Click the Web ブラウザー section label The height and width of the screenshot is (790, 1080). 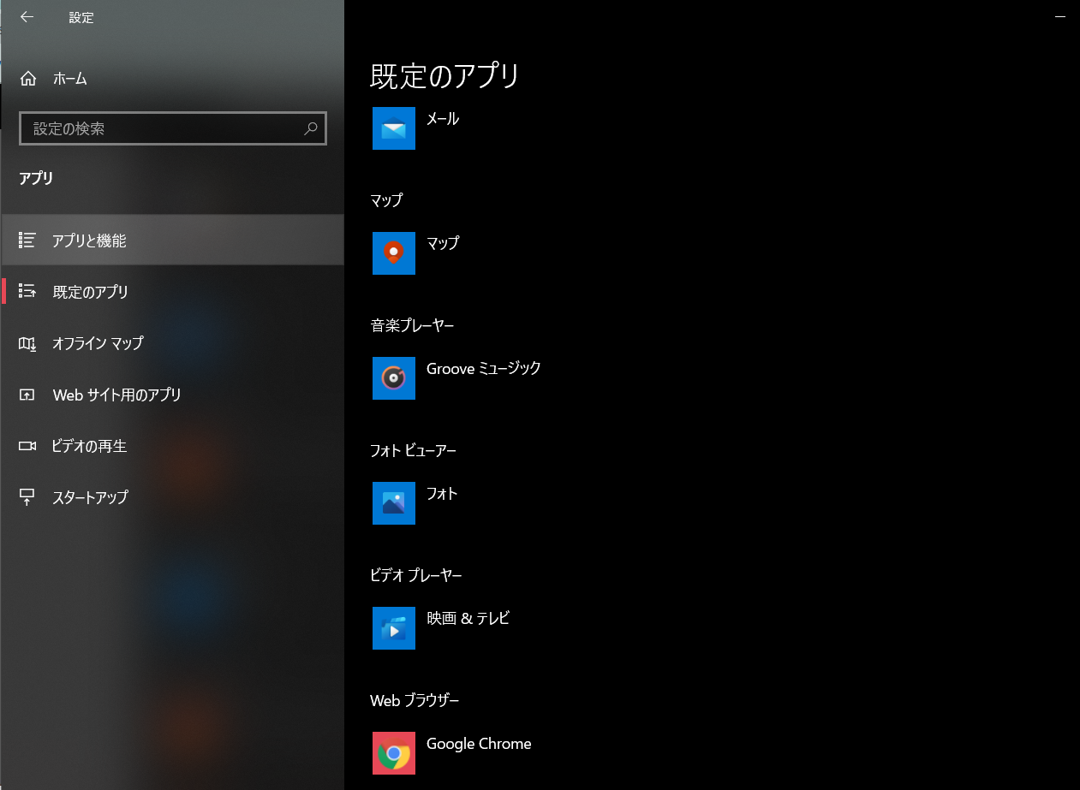pos(415,700)
